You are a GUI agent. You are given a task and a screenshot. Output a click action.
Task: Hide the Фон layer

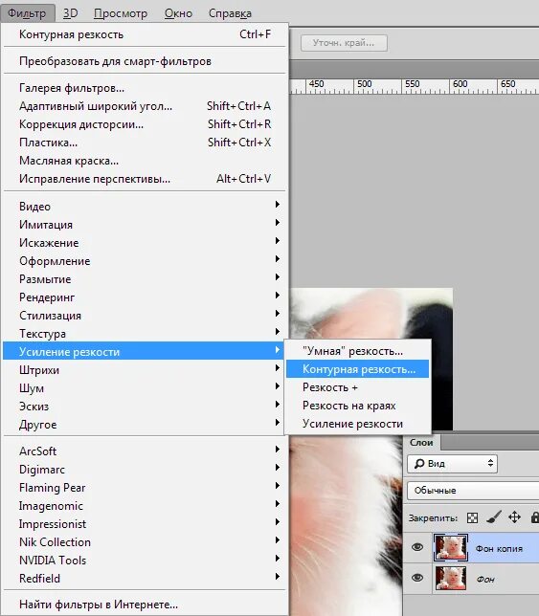coord(417,578)
